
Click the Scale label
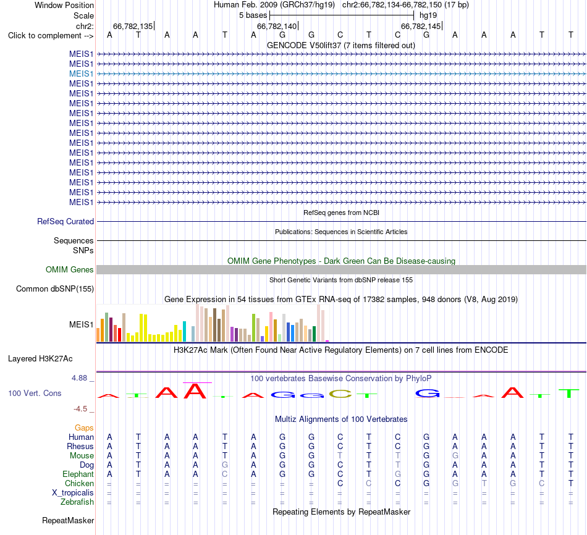pyautogui.click(x=83, y=15)
